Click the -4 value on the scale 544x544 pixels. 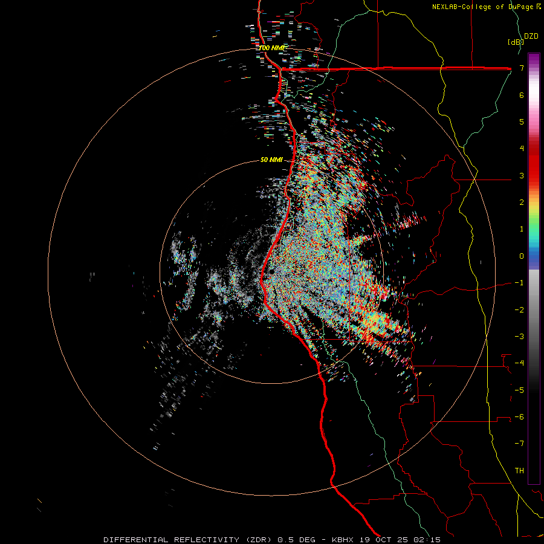[x=519, y=363]
